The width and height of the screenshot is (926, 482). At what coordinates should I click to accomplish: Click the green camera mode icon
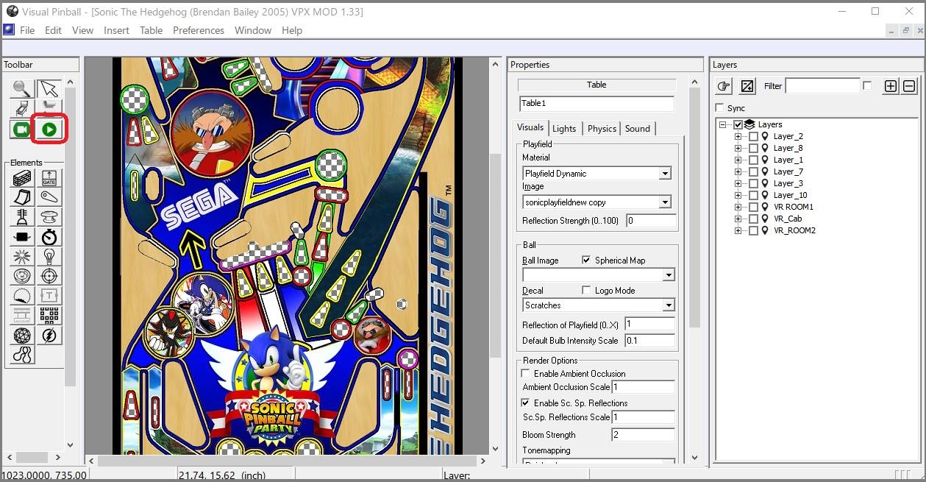click(x=21, y=130)
